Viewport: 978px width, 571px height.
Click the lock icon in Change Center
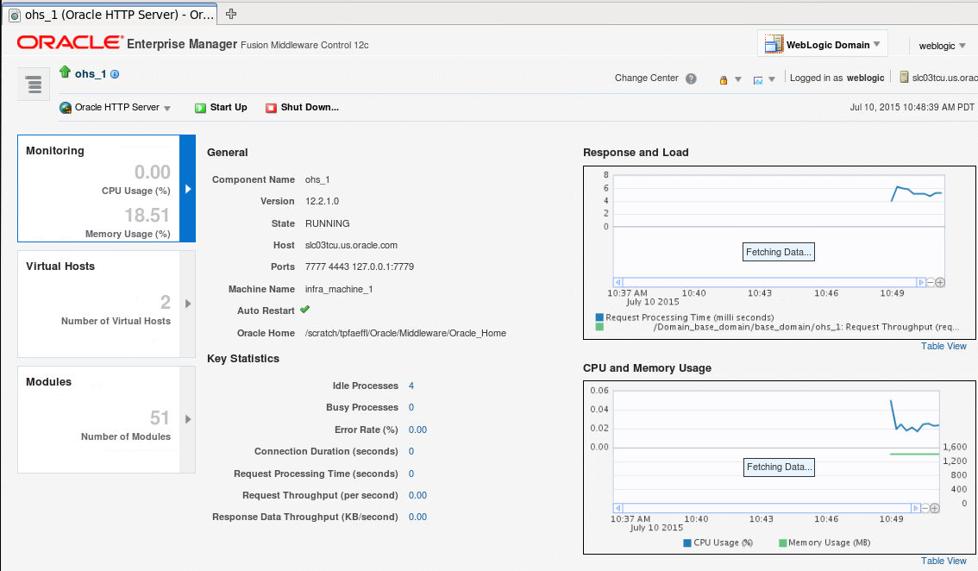(x=724, y=80)
